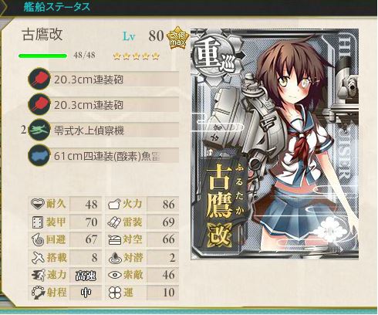Click the eye icon next to 索敵
The height and width of the screenshot is (315, 378).
[x=115, y=275]
